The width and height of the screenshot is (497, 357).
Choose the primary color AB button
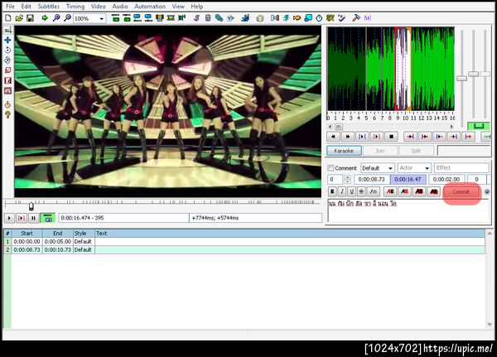[x=390, y=191]
